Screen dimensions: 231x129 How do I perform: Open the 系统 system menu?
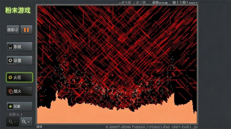coord(20,47)
